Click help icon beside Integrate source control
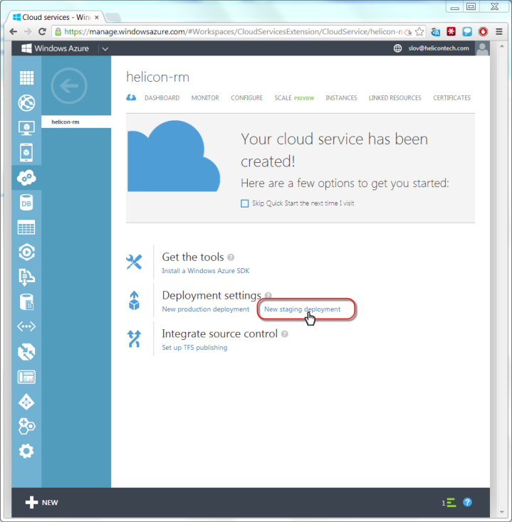 pyautogui.click(x=284, y=334)
